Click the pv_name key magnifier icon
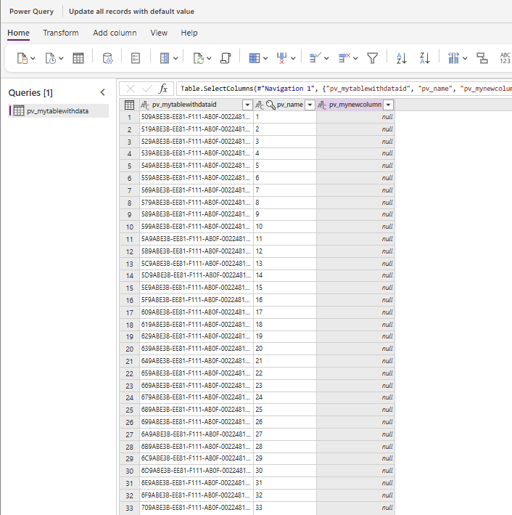This screenshot has width=512, height=515. (x=271, y=105)
